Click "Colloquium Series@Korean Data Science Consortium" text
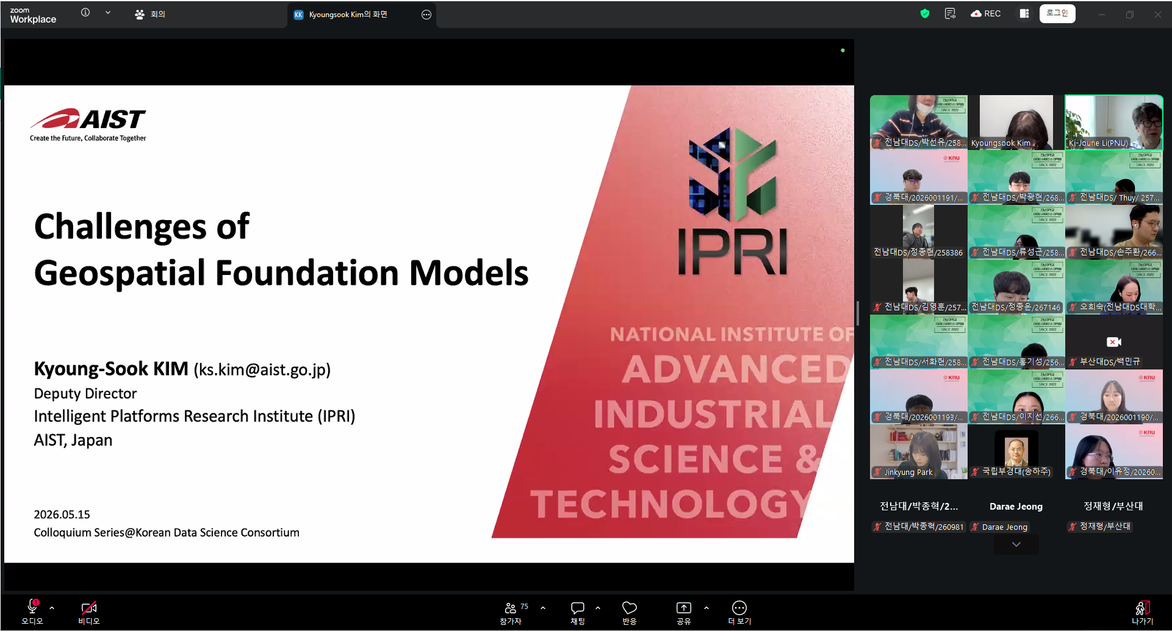Screen dimensions: 1172x631 (x=167, y=533)
